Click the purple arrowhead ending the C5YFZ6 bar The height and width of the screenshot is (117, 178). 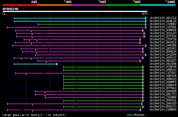point(140,40)
